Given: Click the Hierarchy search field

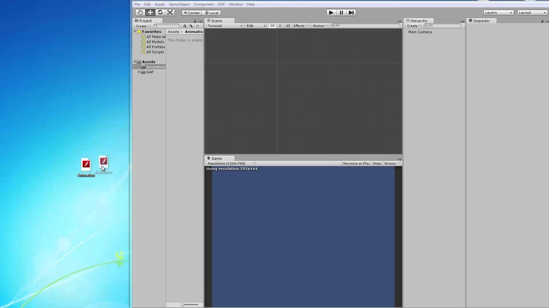Looking at the screenshot, I should (x=442, y=26).
